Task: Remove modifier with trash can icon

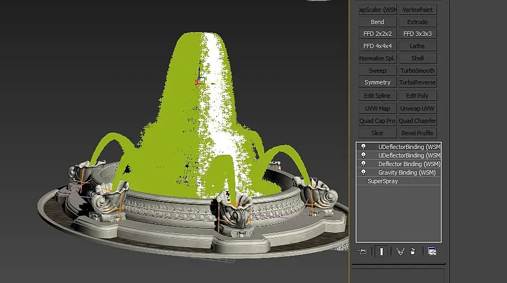Action: click(413, 251)
